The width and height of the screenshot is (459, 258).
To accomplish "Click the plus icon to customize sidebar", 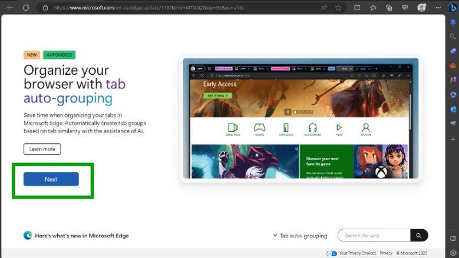I will click(453, 140).
